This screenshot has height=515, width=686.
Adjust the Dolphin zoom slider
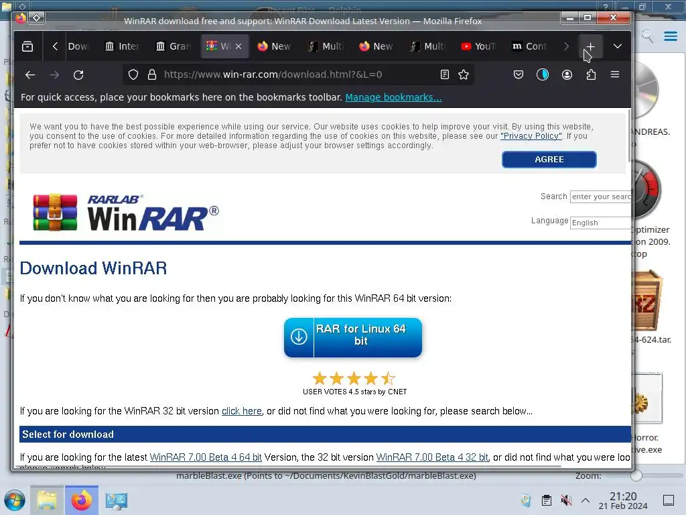click(636, 475)
